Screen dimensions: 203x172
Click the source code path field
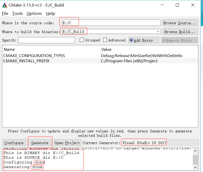(111, 23)
